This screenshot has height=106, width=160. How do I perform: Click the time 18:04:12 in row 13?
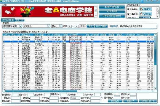coord(56,62)
